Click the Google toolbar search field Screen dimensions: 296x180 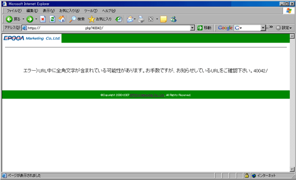coord(250,28)
